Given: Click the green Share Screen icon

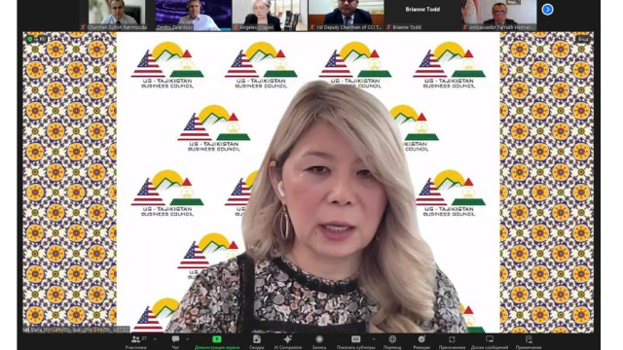Looking at the screenshot, I should pyautogui.click(x=216, y=339).
